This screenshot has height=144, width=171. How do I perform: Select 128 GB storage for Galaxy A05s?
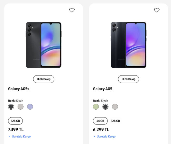pos(15,121)
